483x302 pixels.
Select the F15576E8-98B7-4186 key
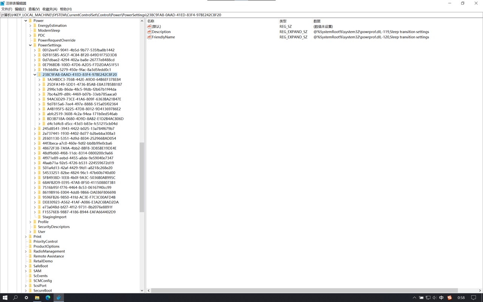tap(79, 212)
